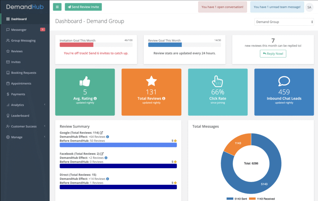Click the Click Rate hand pointer icon
The width and height of the screenshot is (318, 201).
218,81
